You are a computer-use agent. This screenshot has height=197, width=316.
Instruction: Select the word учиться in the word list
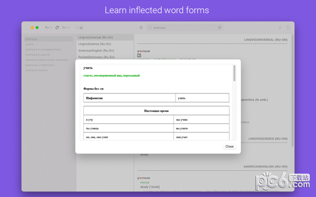pos(48,39)
